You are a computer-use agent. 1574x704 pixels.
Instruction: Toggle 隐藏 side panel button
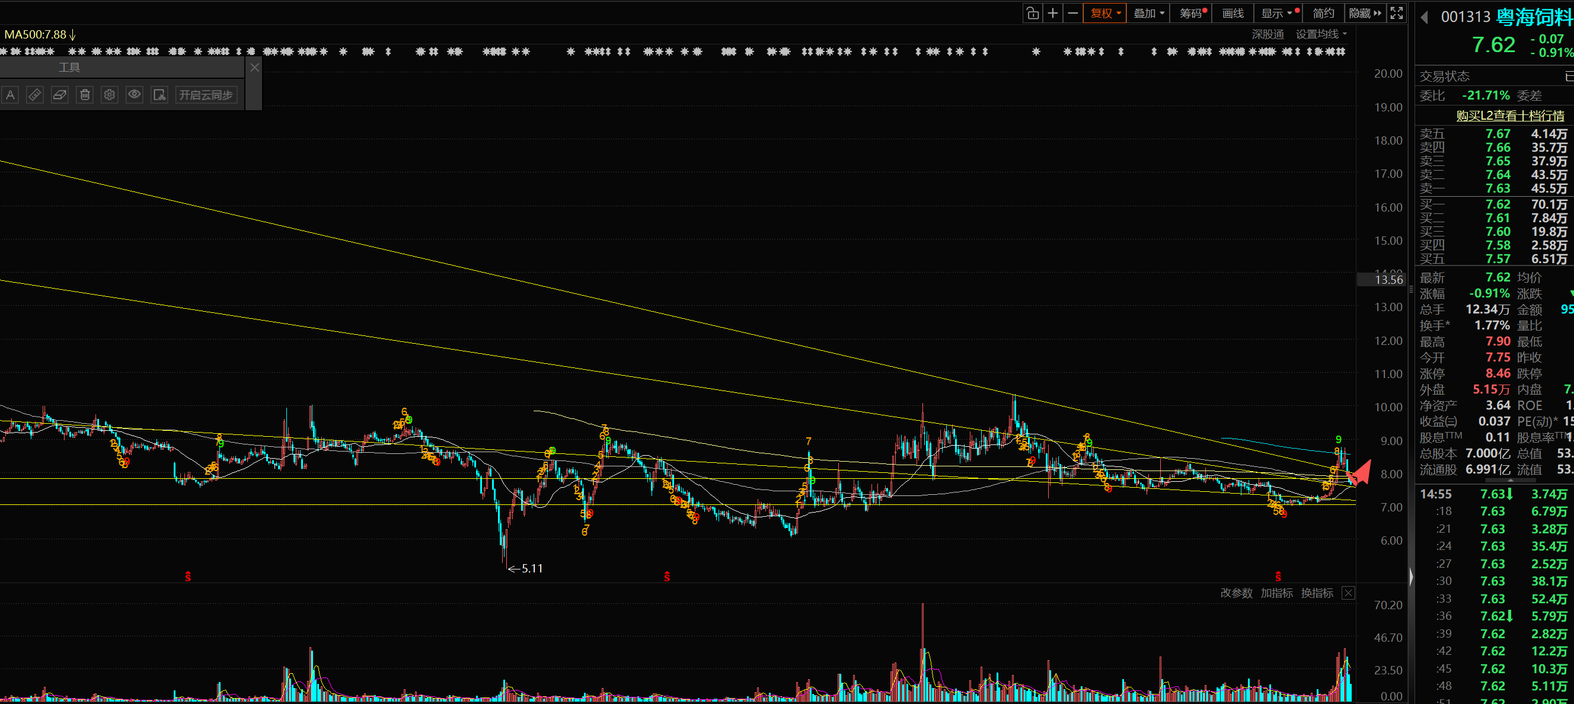1364,14
